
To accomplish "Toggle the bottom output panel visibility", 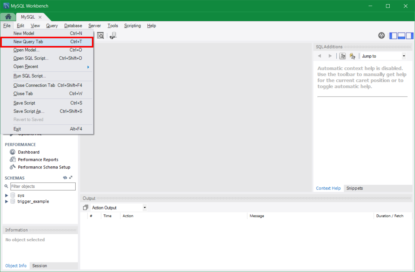I will point(401,36).
